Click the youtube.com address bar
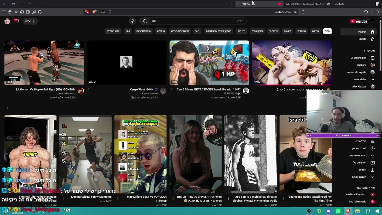The image size is (382, 215). [x=282, y=12]
